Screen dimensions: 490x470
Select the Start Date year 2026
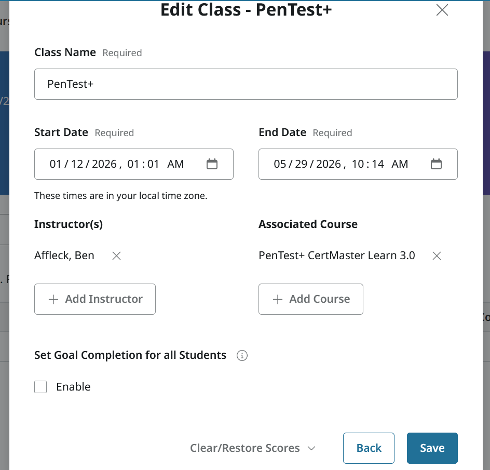point(104,164)
